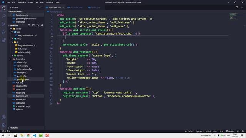Open the Terminal menu
Screen dimensions: 246x138
click(50, 2)
